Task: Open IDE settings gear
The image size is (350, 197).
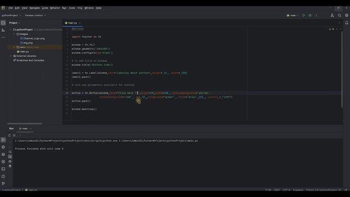Action: pyautogui.click(x=346, y=15)
